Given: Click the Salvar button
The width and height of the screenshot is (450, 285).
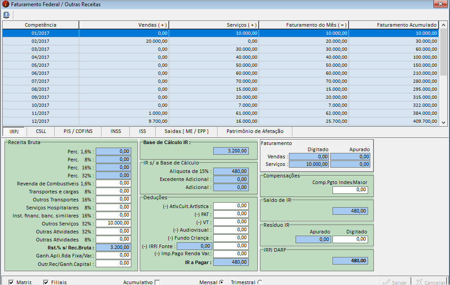Looking at the screenshot, I should tap(395, 282).
